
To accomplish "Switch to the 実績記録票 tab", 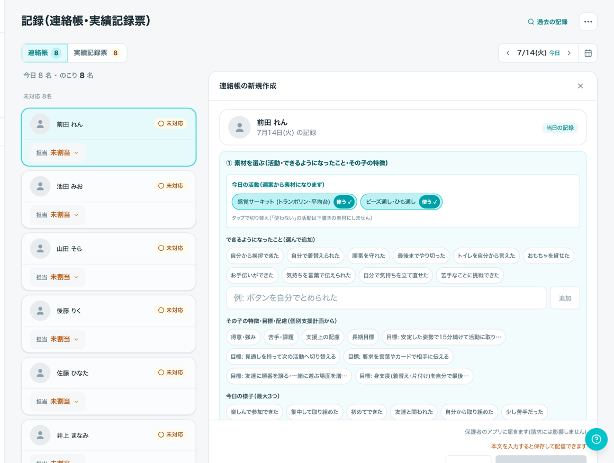I will (x=97, y=53).
